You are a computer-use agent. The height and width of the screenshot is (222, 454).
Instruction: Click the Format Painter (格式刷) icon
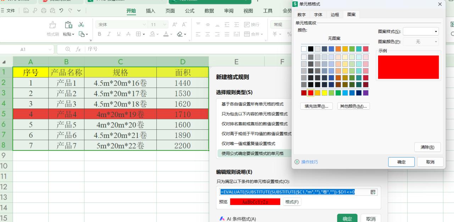click(x=52, y=25)
